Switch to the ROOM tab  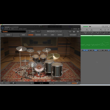45,35
